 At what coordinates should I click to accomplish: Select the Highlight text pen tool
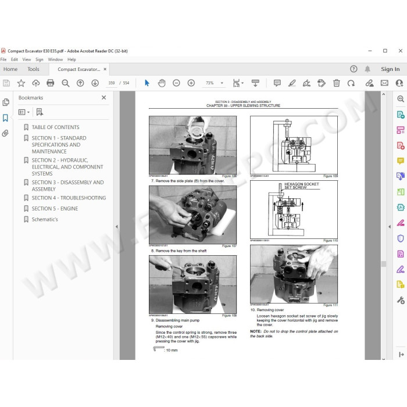pos(292,83)
